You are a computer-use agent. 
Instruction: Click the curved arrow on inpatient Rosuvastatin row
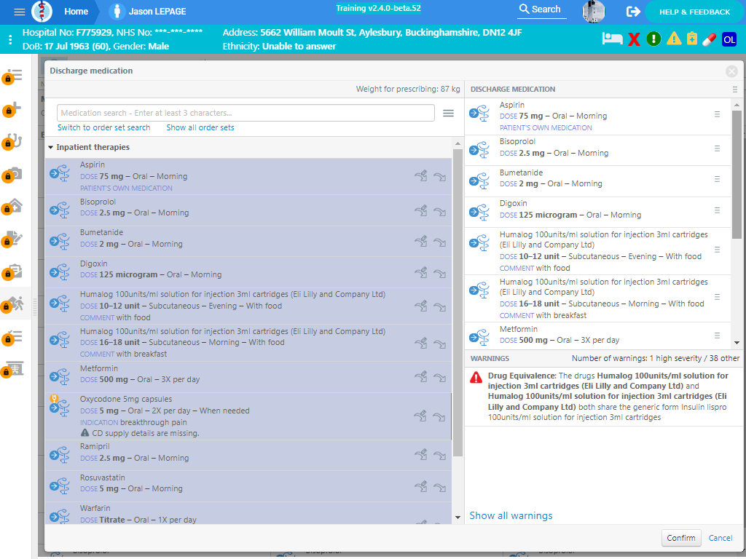point(439,488)
